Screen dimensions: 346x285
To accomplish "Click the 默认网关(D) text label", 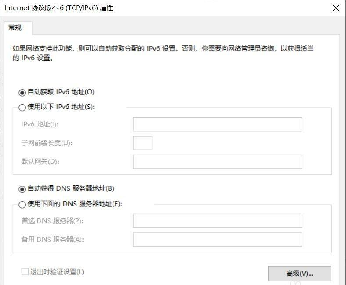I will pyautogui.click(x=40, y=162).
